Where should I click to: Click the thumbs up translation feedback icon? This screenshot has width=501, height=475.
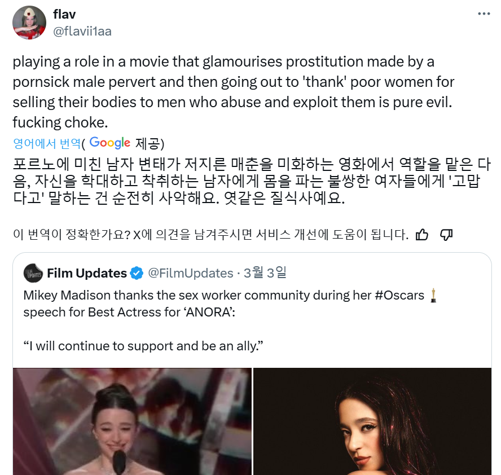[x=422, y=235]
